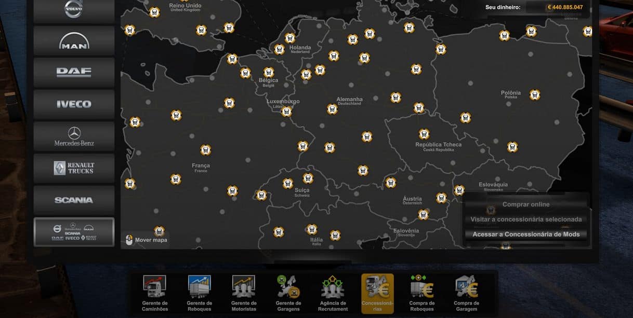Select the Volvo brand logo

tap(74, 10)
